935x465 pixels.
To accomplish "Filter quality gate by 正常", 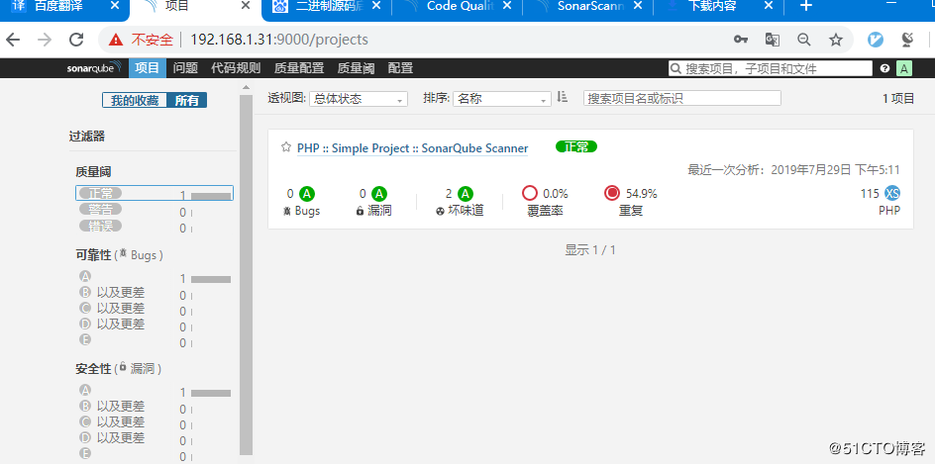I will pyautogui.click(x=155, y=194).
